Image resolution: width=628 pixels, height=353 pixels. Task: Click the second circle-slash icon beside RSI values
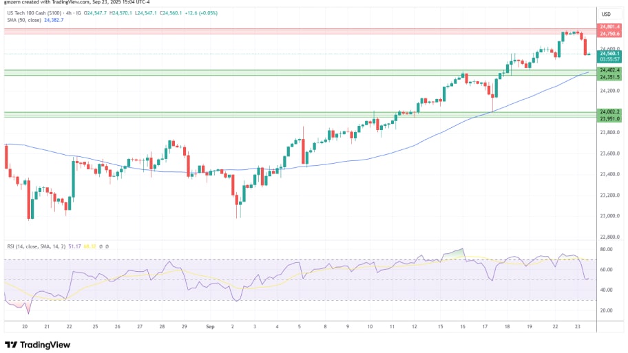tap(107, 246)
